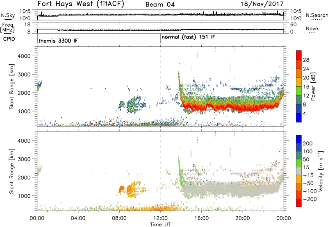The image size is (328, 227).
Task: Select the "Beam 04" label
Action: pyautogui.click(x=160, y=5)
